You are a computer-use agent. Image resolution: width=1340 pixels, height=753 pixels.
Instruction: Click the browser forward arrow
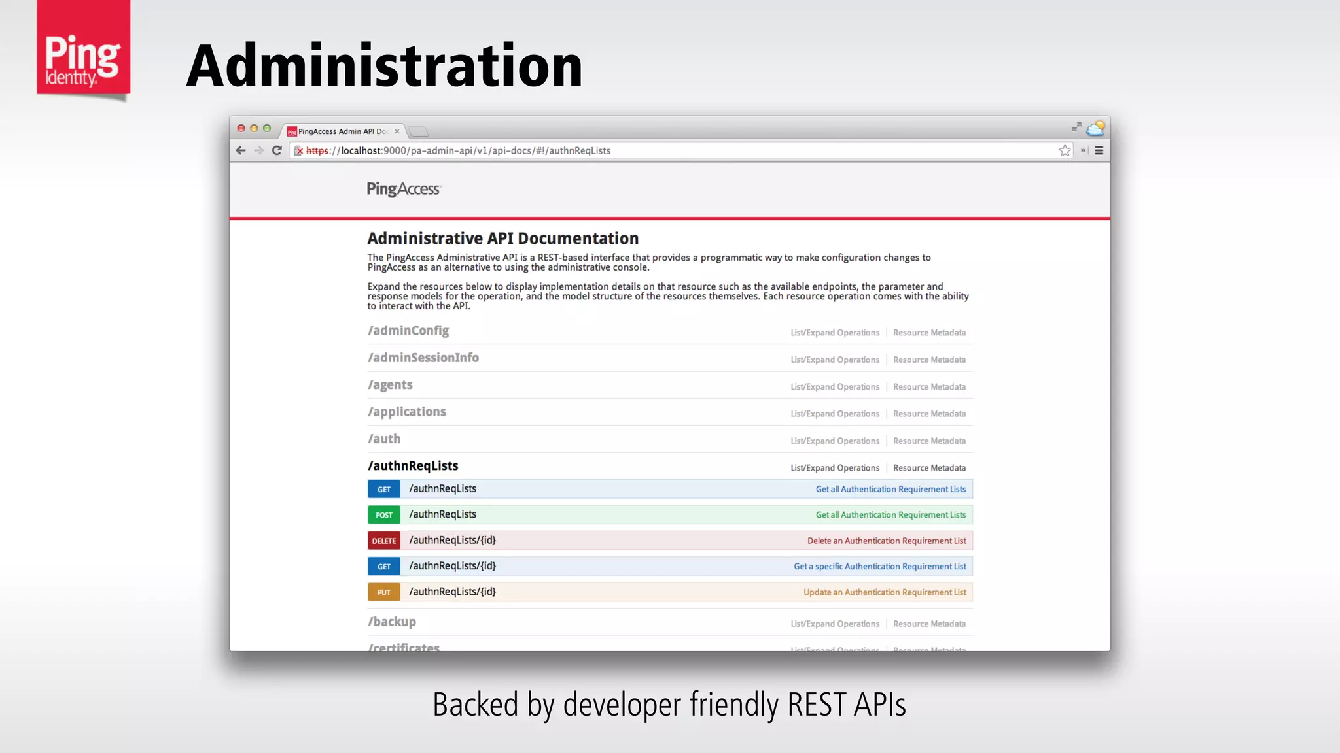pyautogui.click(x=259, y=150)
